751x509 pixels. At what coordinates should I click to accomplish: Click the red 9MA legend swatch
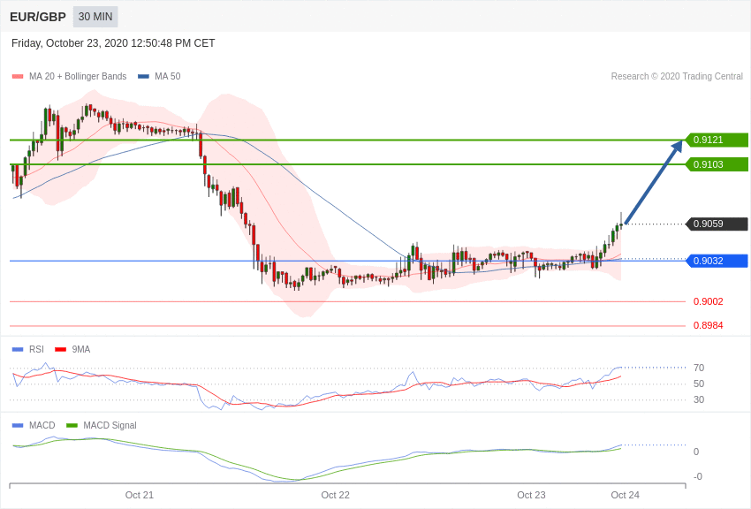pyautogui.click(x=60, y=350)
